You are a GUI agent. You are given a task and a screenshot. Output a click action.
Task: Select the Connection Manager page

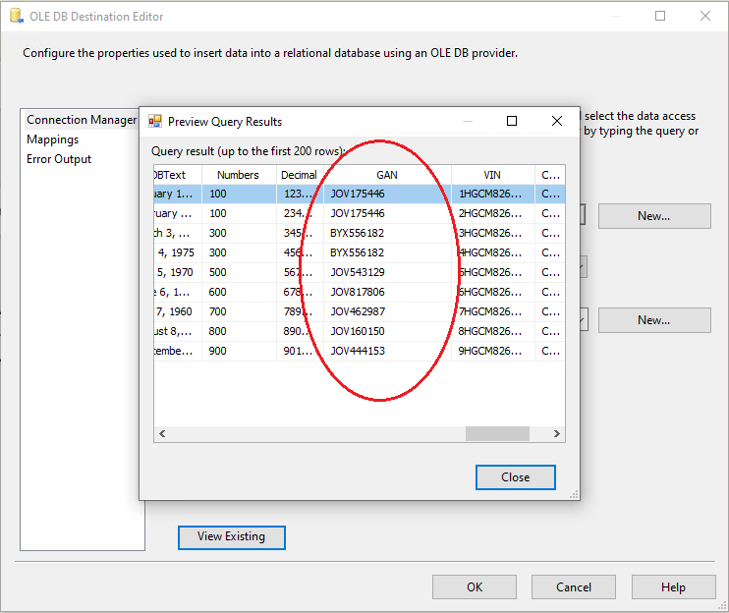[81, 120]
